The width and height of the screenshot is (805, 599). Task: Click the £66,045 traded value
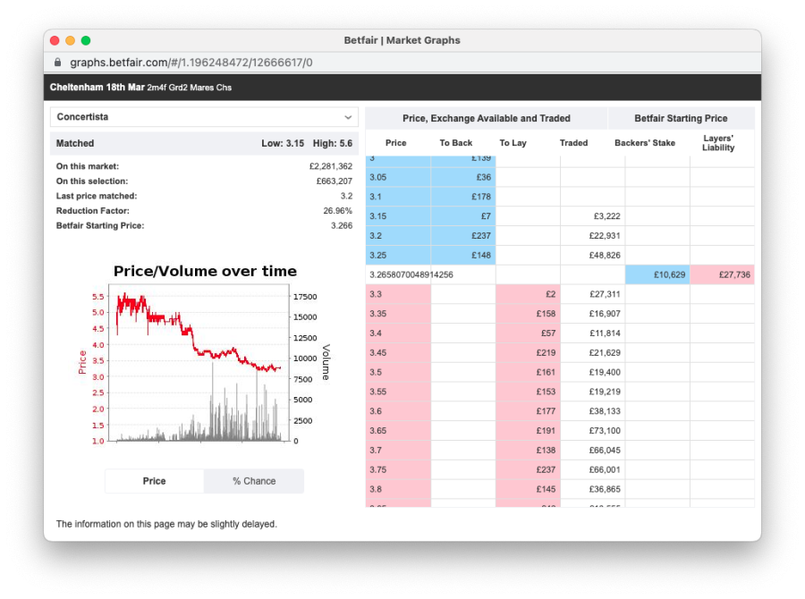[x=605, y=451]
